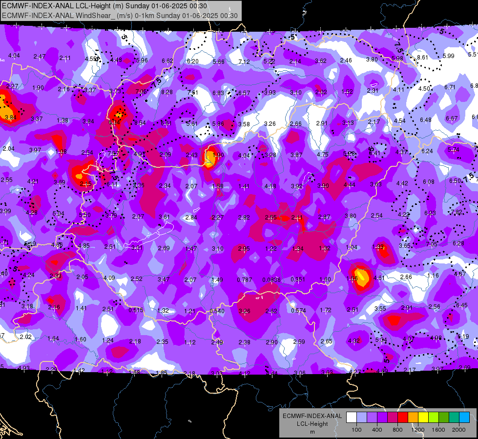Click the wind shear value 8.54
The width and height of the screenshot is (478, 439).
point(140,123)
